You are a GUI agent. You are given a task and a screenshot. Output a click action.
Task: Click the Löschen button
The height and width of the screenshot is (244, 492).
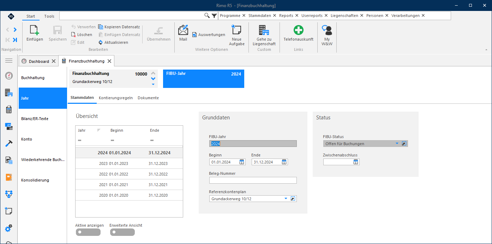pyautogui.click(x=82, y=35)
